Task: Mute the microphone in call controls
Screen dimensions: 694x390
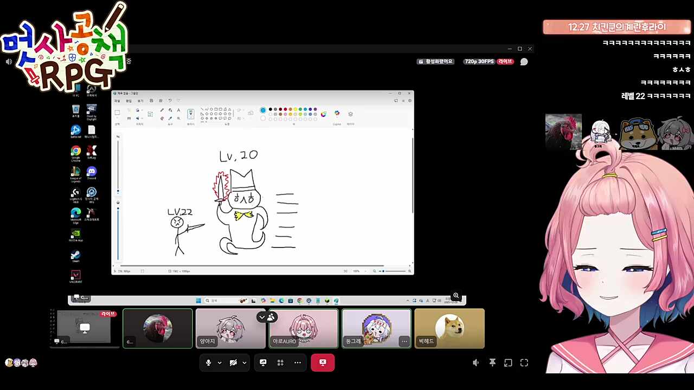Action: tap(208, 362)
